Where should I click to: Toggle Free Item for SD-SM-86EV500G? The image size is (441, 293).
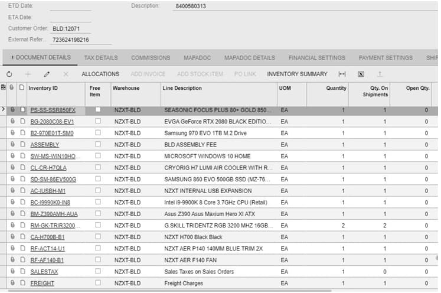(x=98, y=178)
